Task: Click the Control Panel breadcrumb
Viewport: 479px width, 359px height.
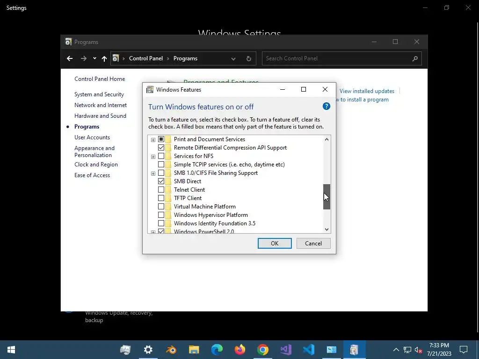Action: coord(146,58)
